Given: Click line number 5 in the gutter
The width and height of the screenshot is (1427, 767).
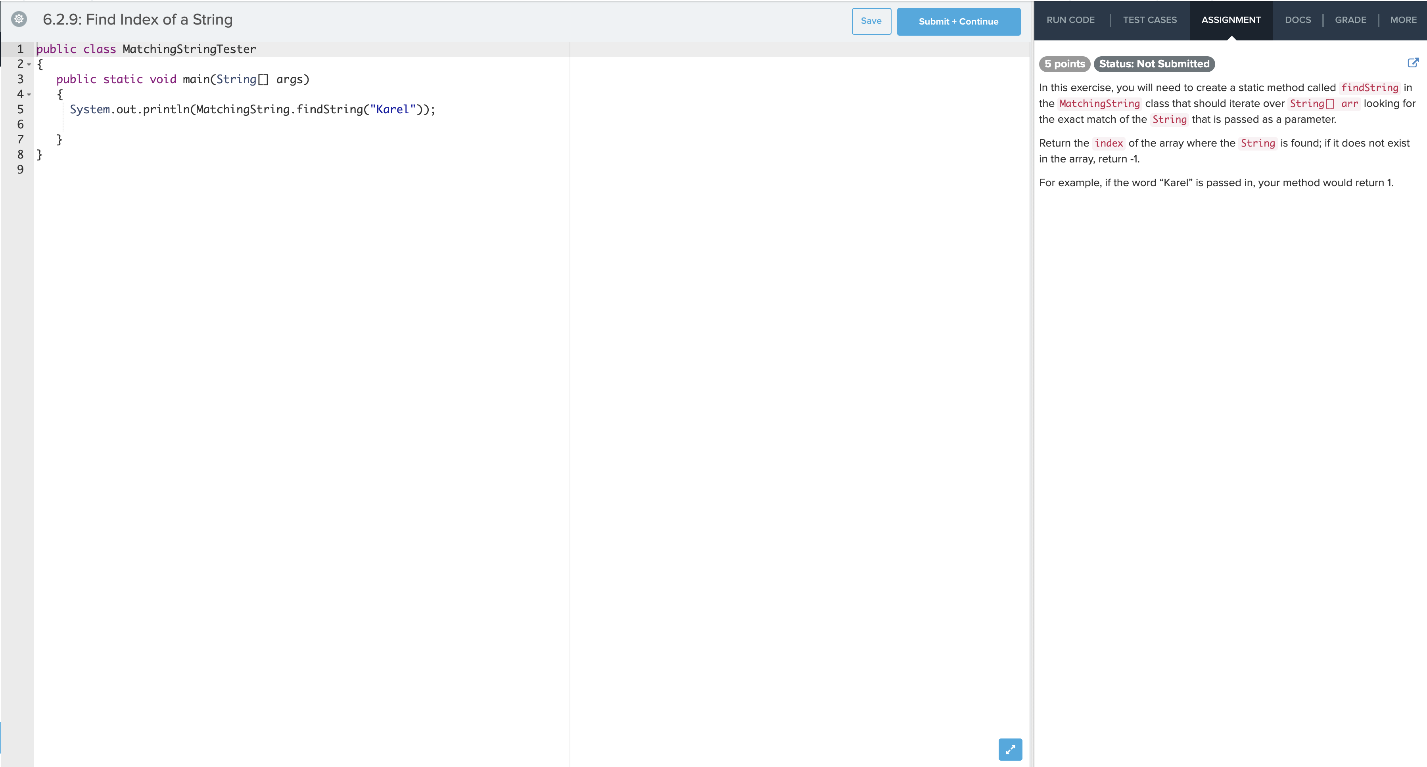Looking at the screenshot, I should (21, 109).
